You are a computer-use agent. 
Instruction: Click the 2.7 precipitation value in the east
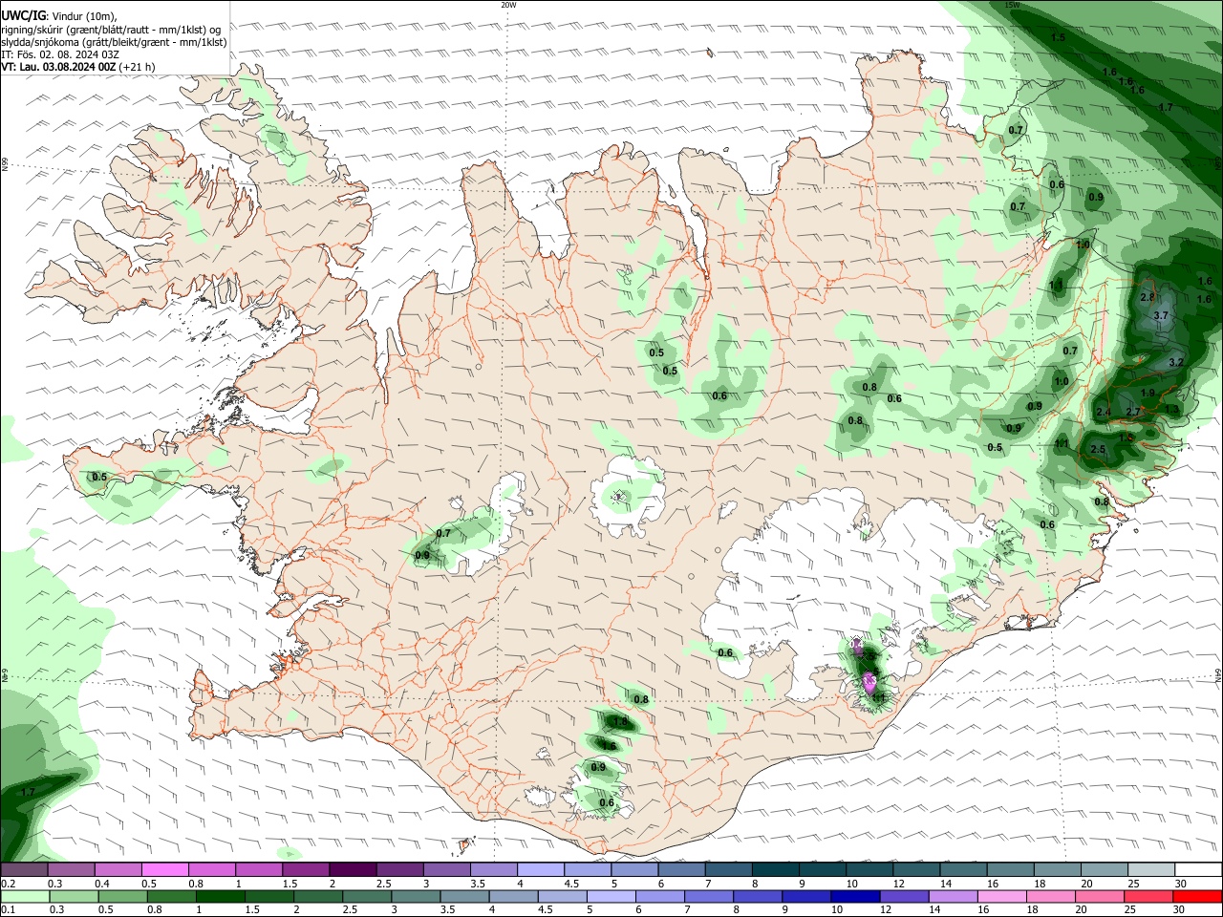coord(1134,412)
